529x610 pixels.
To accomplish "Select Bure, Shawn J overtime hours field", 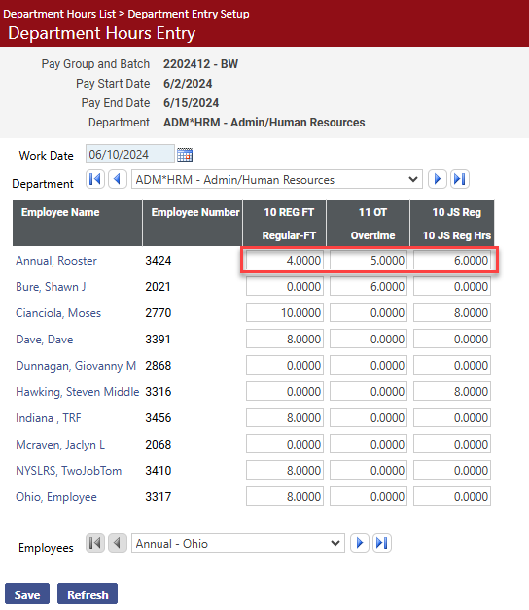I will point(369,287).
